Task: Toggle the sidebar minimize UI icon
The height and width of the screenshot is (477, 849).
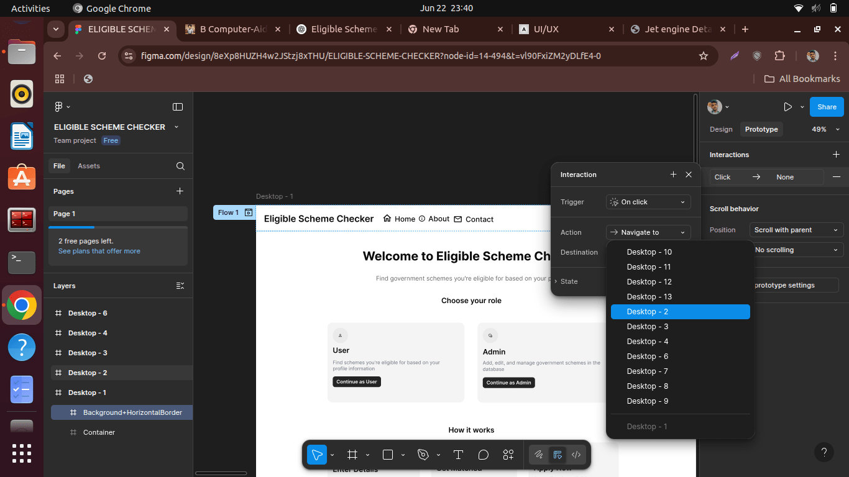Action: [178, 107]
